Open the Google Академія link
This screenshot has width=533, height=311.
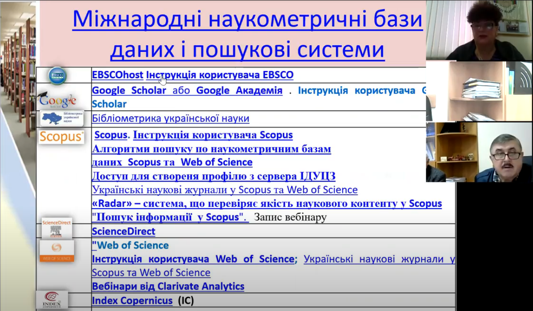pos(239,91)
